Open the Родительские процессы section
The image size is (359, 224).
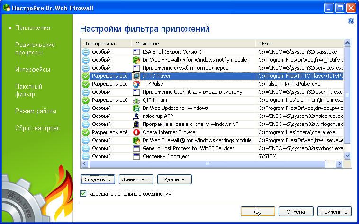35,49
